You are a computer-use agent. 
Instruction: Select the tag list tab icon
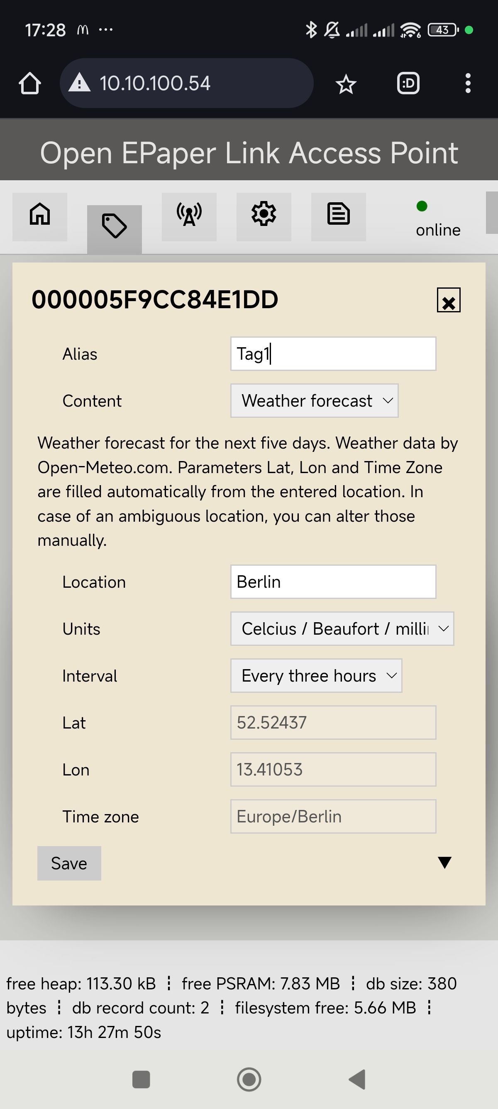pos(115,227)
